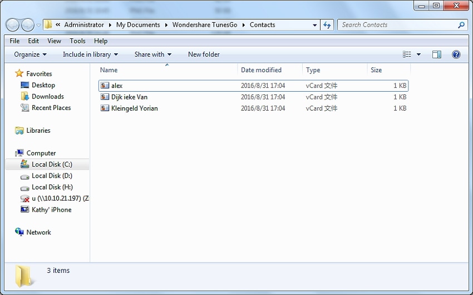Click the Network icon in the sidebar
The height and width of the screenshot is (295, 473).
click(19, 232)
